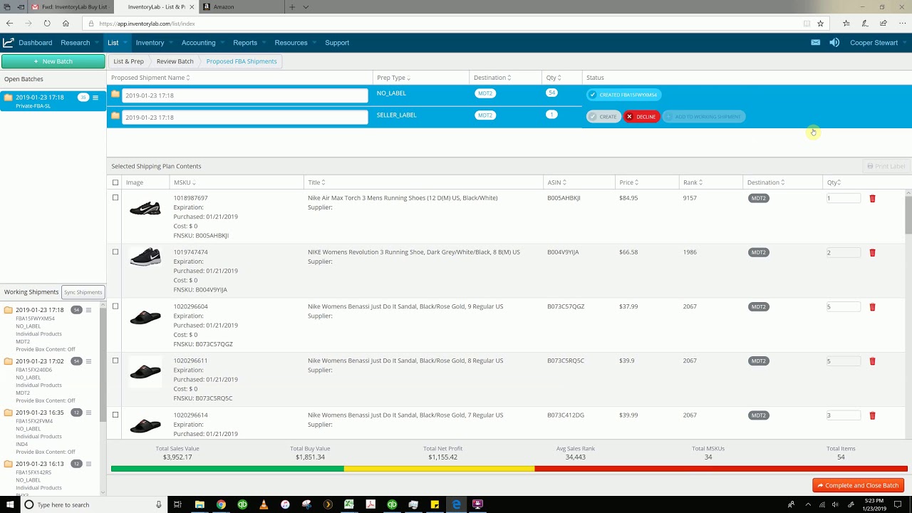This screenshot has height=513, width=912.
Task: Sort by Prep Type column
Action: click(x=393, y=78)
